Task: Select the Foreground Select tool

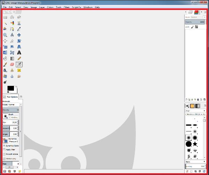Action: point(5,29)
